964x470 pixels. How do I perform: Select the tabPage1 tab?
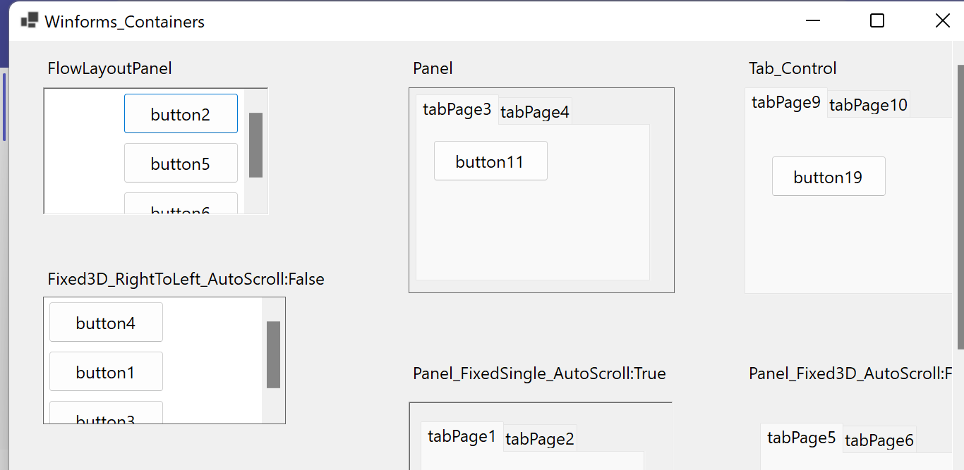pos(462,436)
